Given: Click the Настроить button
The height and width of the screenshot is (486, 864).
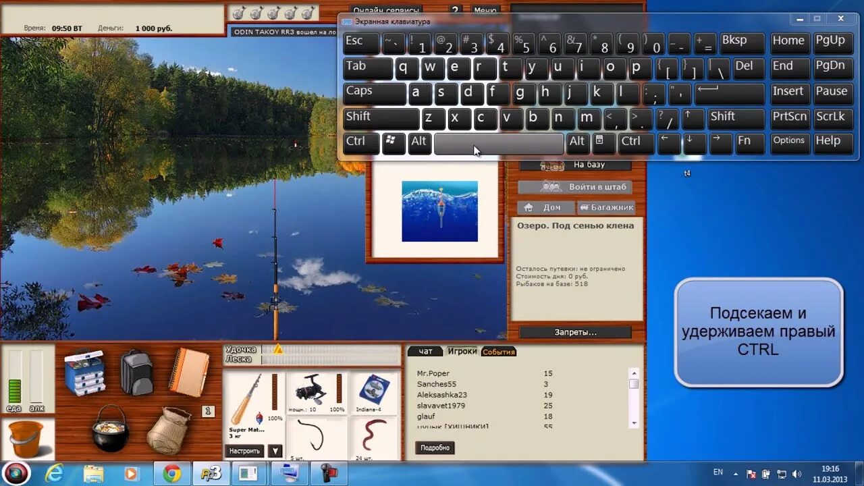Looking at the screenshot, I should pos(244,451).
